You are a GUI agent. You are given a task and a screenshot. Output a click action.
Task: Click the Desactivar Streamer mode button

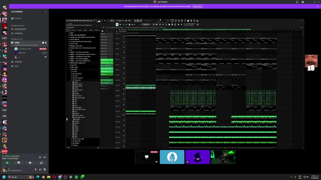tap(197, 6)
